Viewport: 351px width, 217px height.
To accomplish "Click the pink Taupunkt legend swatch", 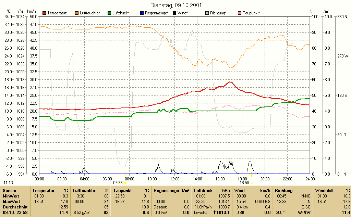I will click(x=240, y=13).
